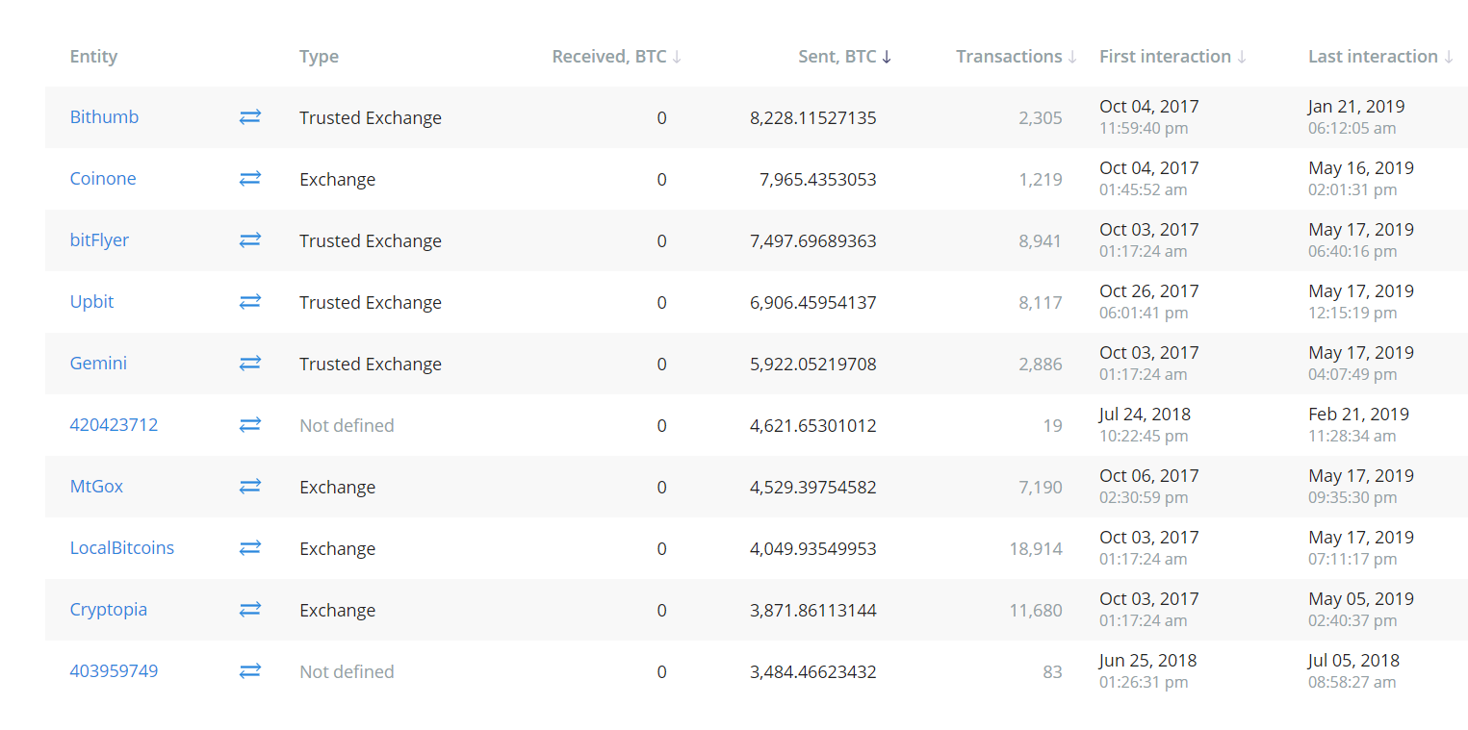This screenshot has height=730, width=1468.
Task: Open the LocalBitcoins entity page
Action: [x=122, y=548]
